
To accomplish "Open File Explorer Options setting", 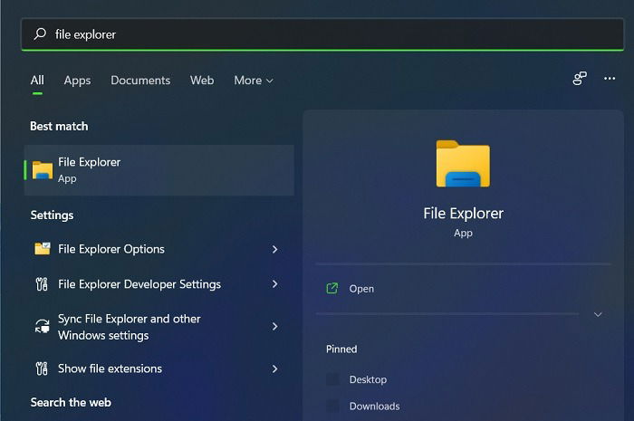I will (x=159, y=249).
